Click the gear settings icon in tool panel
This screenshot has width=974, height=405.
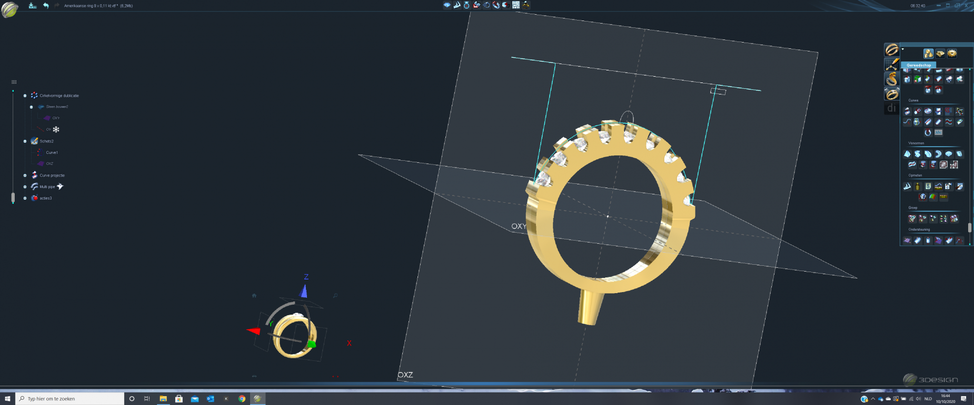(952, 54)
